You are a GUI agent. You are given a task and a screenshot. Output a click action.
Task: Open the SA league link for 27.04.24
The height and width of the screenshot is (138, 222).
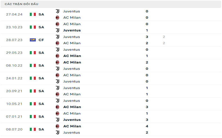41,14
